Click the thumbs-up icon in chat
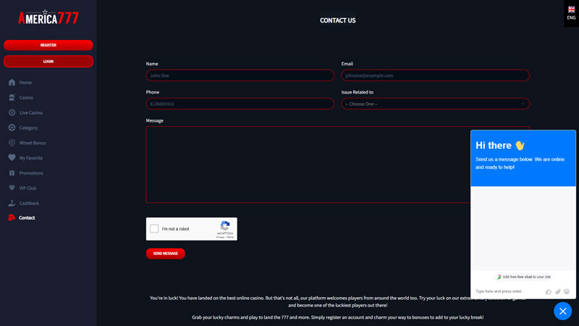This screenshot has height=326, width=579. (549, 291)
